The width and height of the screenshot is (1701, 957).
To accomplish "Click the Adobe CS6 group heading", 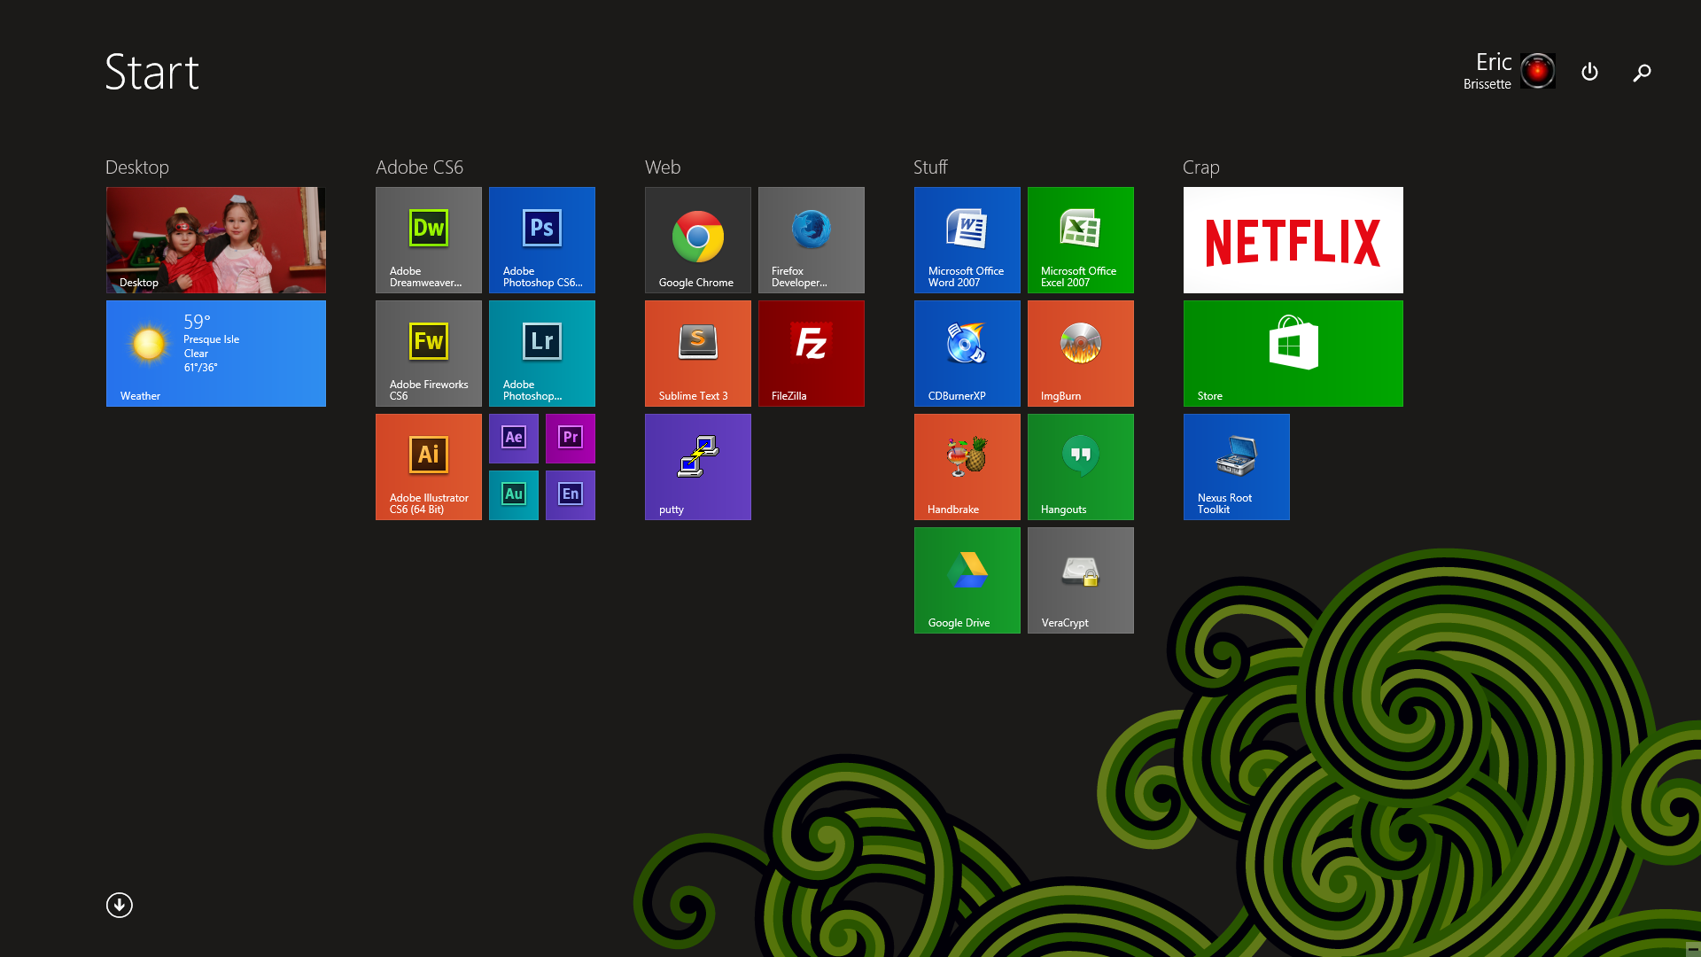I will (x=420, y=167).
